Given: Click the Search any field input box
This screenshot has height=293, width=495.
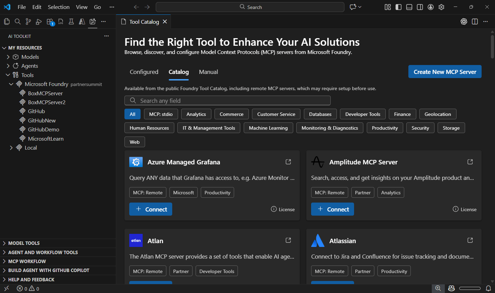Looking at the screenshot, I should [228, 100].
